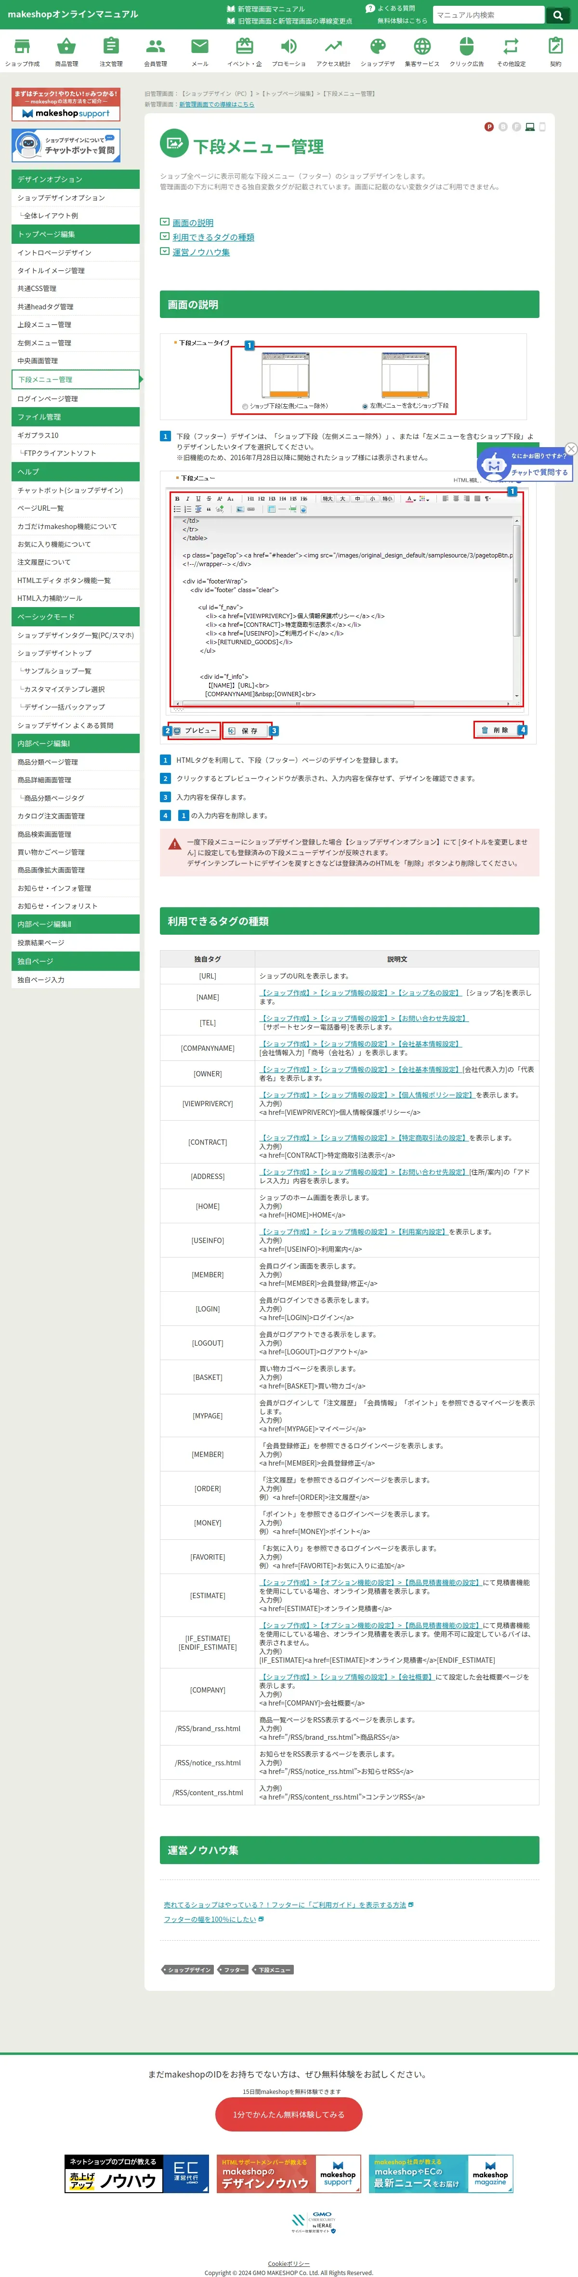The image size is (578, 2277).
Task: Click the マニュアル内検索 search field
Action: point(489,15)
